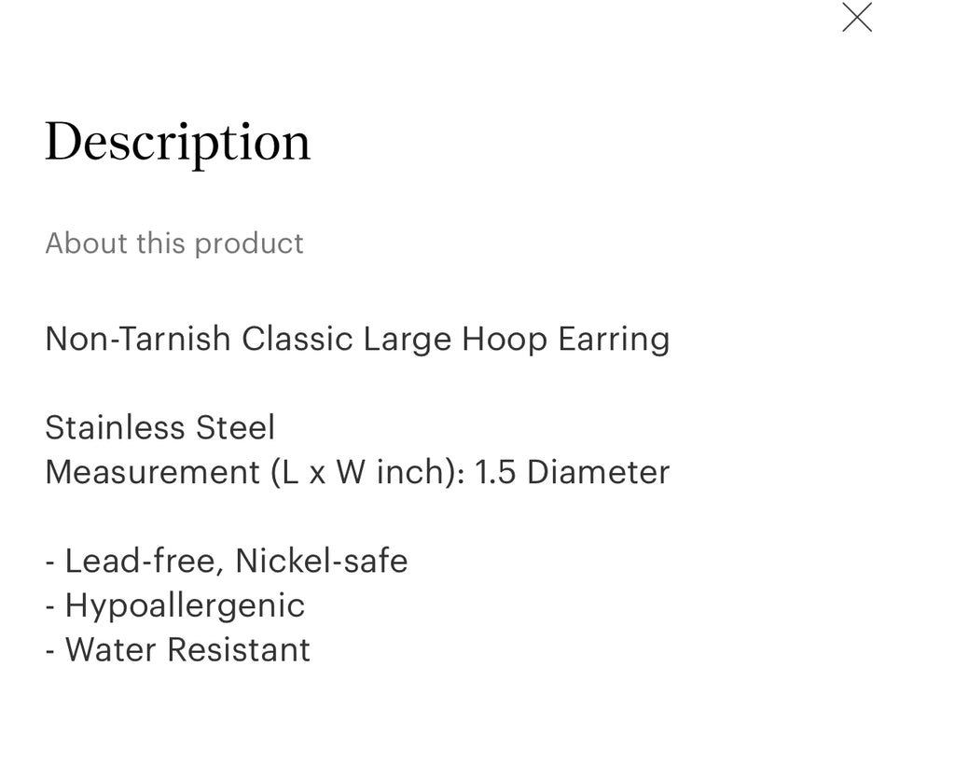Click the Water Resistant bullet point
The image size is (955, 778).
(177, 649)
